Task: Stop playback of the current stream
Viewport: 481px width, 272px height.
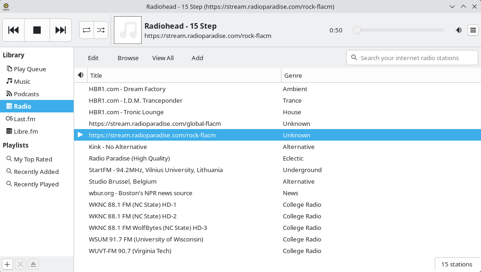Action: tap(37, 30)
